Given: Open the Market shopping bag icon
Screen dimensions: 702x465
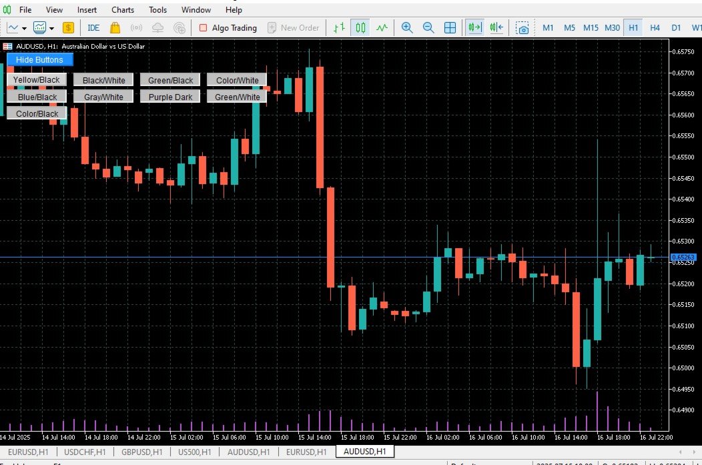Looking at the screenshot, I should [115, 28].
